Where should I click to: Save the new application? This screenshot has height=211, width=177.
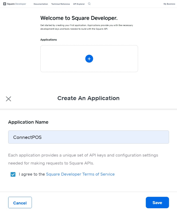coord(157,203)
